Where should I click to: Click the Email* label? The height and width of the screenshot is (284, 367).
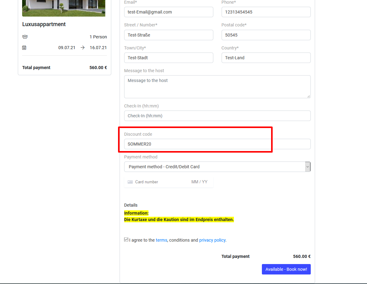(130, 2)
